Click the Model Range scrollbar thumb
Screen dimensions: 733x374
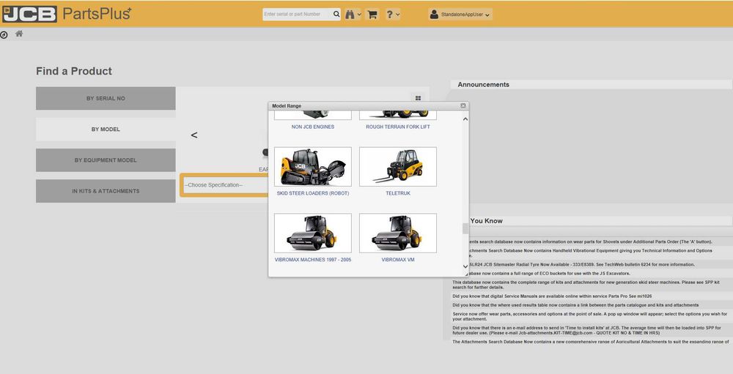click(465, 228)
